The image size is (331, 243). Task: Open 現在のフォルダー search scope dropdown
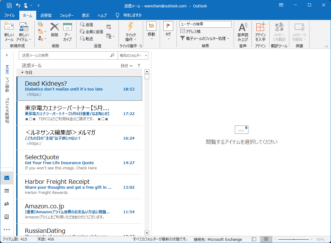pos(133,56)
